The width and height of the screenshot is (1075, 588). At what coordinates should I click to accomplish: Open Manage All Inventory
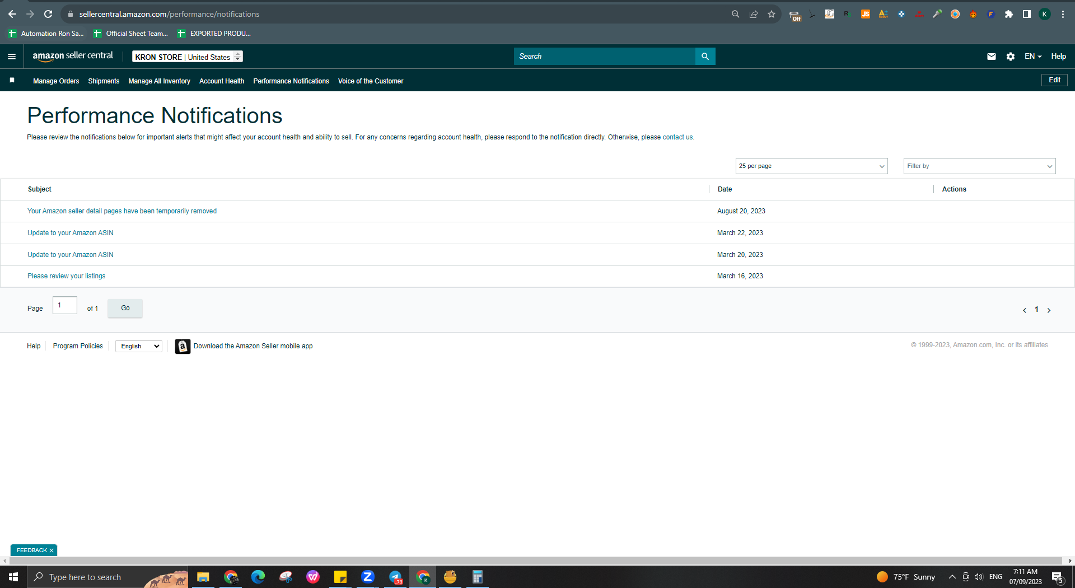click(x=160, y=81)
